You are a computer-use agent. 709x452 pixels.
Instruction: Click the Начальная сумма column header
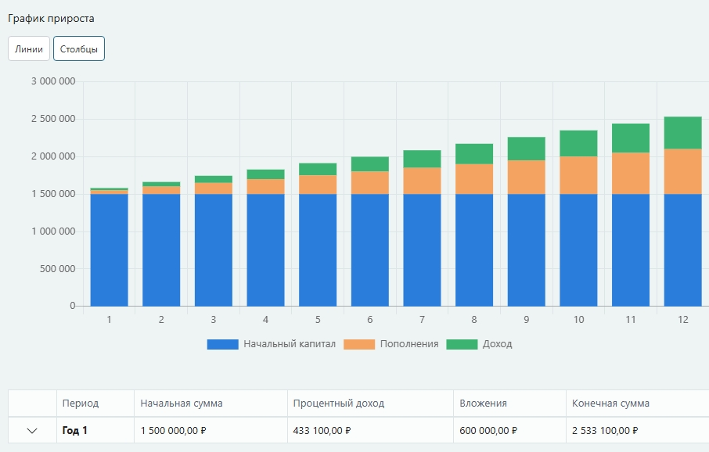pos(182,404)
